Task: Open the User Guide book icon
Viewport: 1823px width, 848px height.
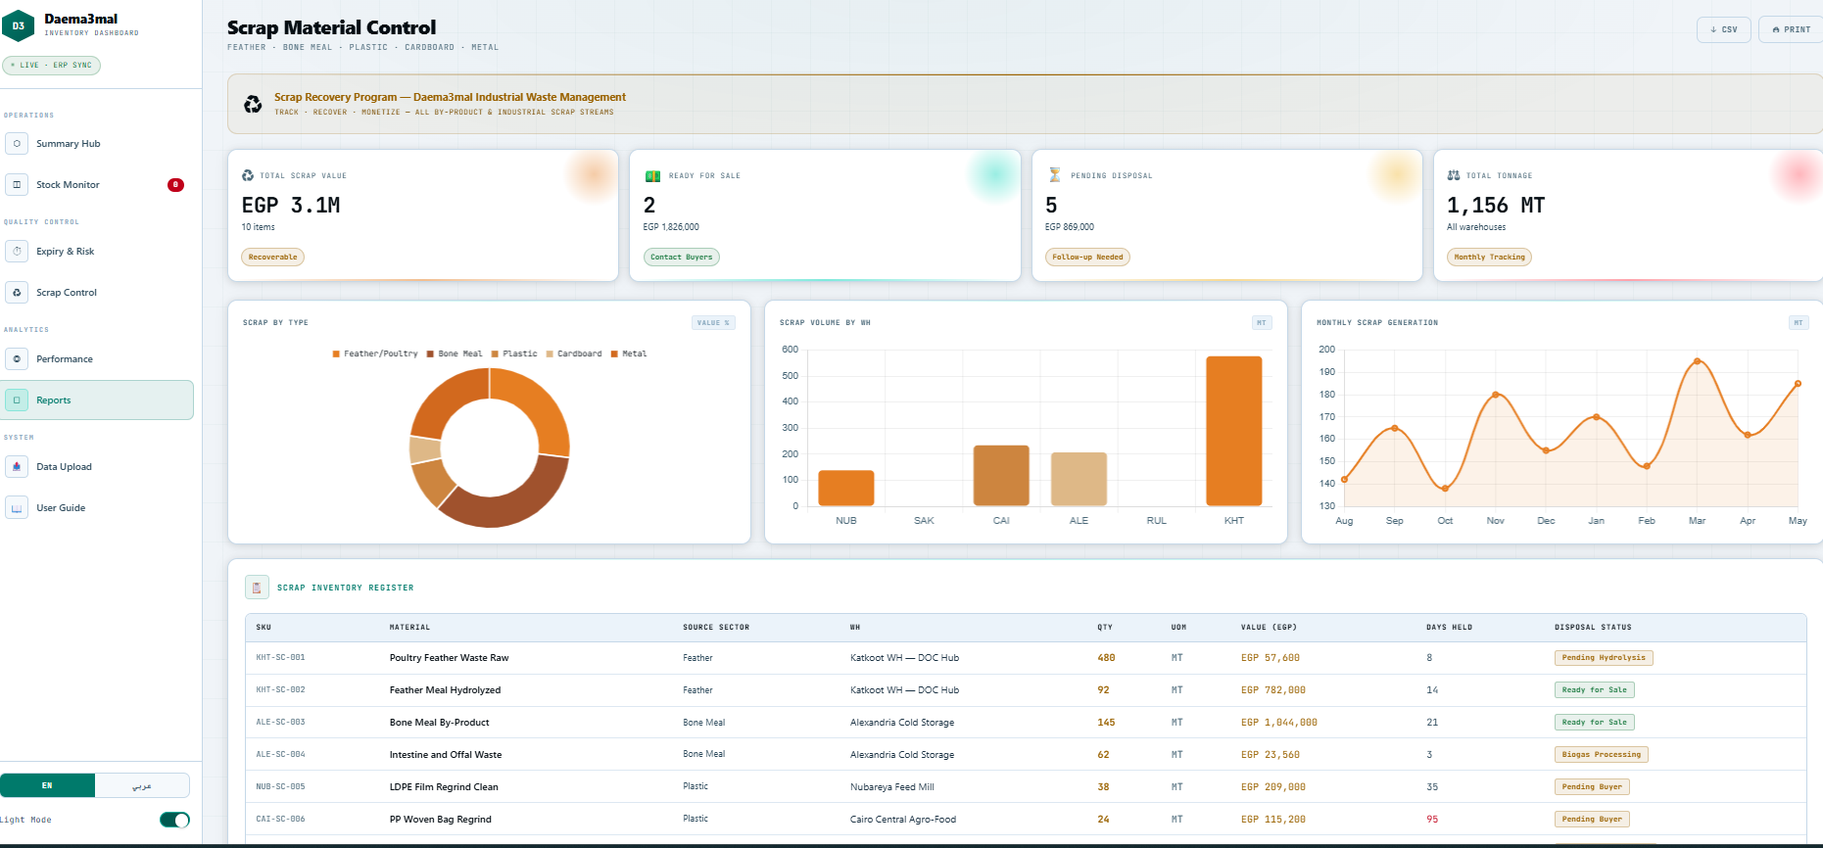Action: (17, 508)
